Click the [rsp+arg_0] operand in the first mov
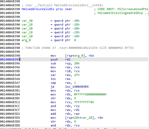 [75, 56]
